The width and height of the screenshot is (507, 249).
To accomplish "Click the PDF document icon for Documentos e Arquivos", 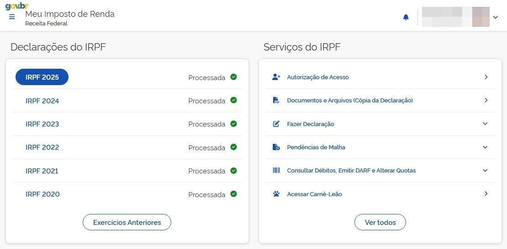I will [276, 101].
